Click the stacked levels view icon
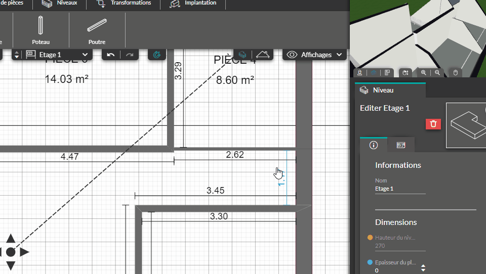Viewport: 486px width, 274px height. [x=243, y=55]
